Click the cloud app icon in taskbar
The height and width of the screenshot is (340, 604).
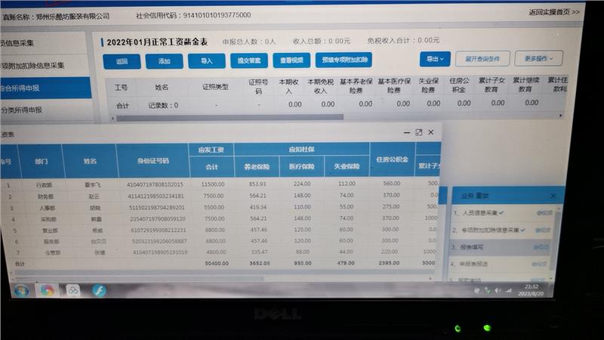tap(73, 291)
